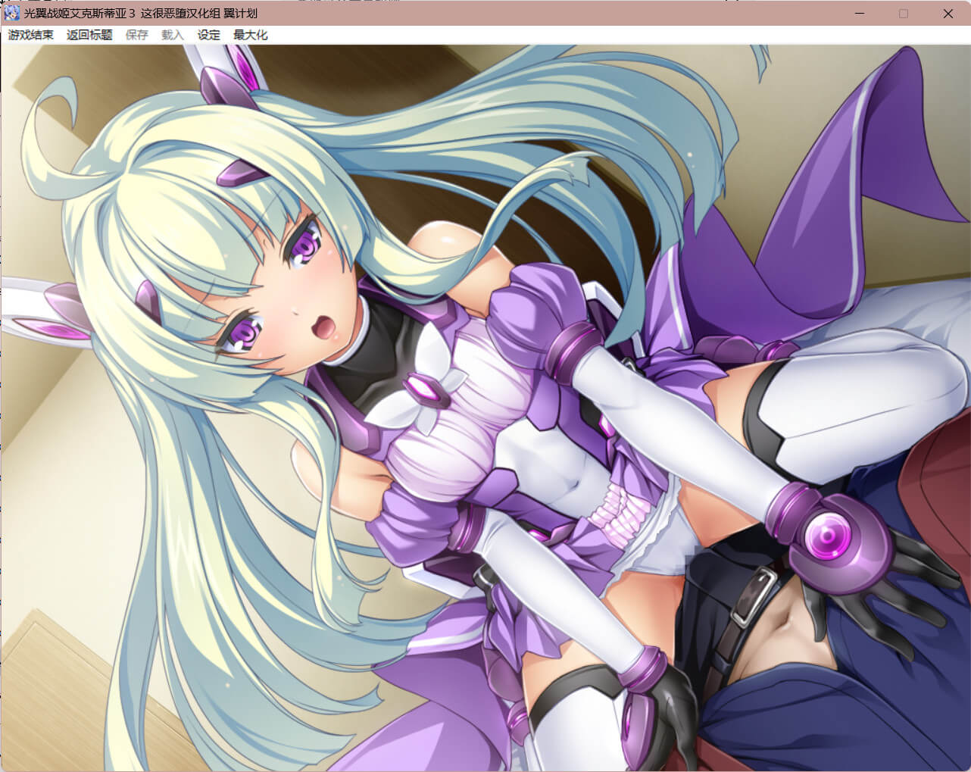Open the 游戏结束 menu
This screenshot has height=772, width=971.
pos(31,35)
